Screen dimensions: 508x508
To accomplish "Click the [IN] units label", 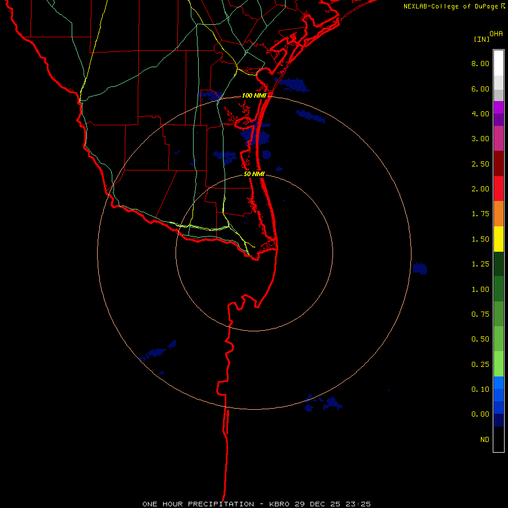I will pyautogui.click(x=482, y=39).
